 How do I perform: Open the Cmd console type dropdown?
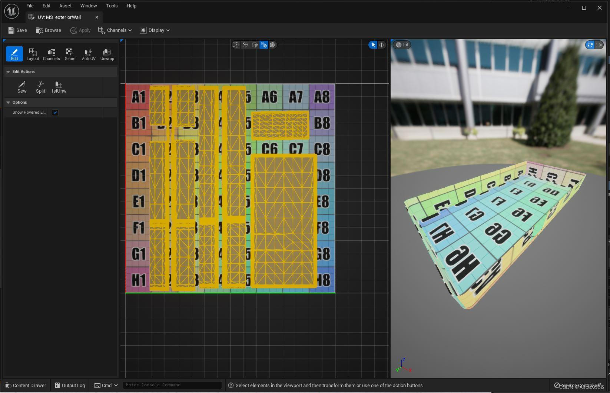coord(106,385)
